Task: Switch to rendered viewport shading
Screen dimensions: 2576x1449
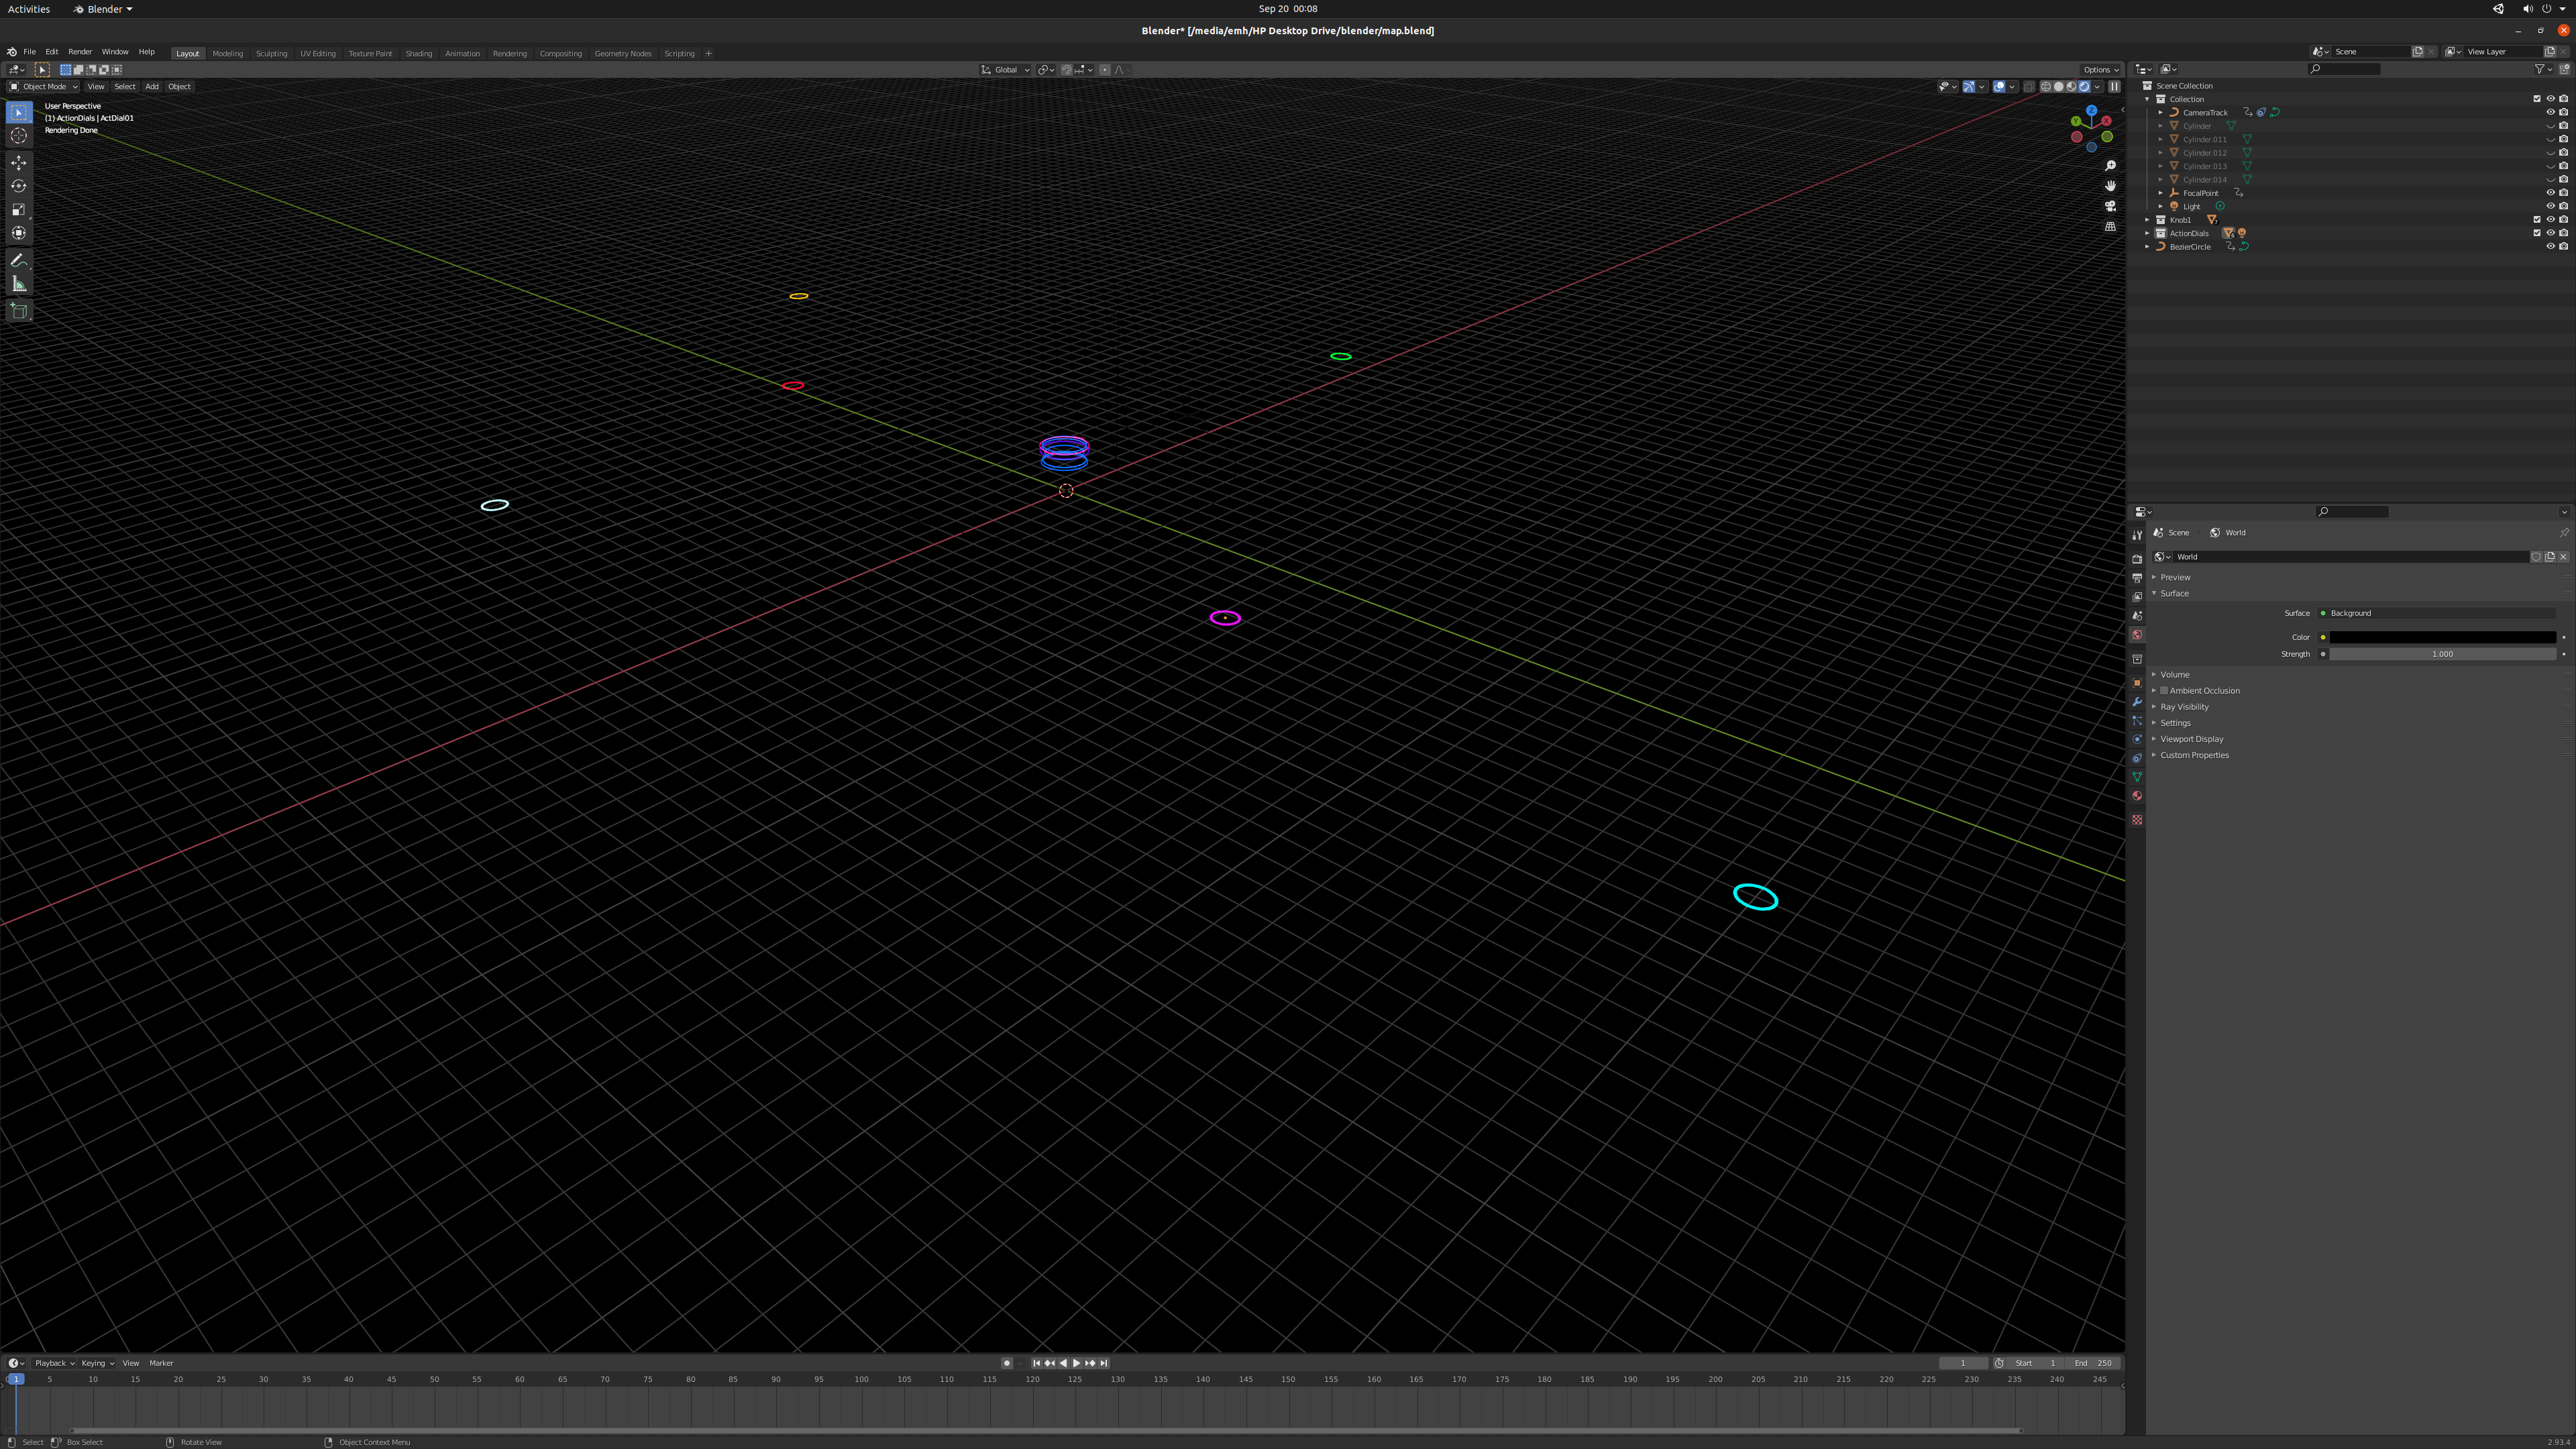Action: tap(2084, 87)
